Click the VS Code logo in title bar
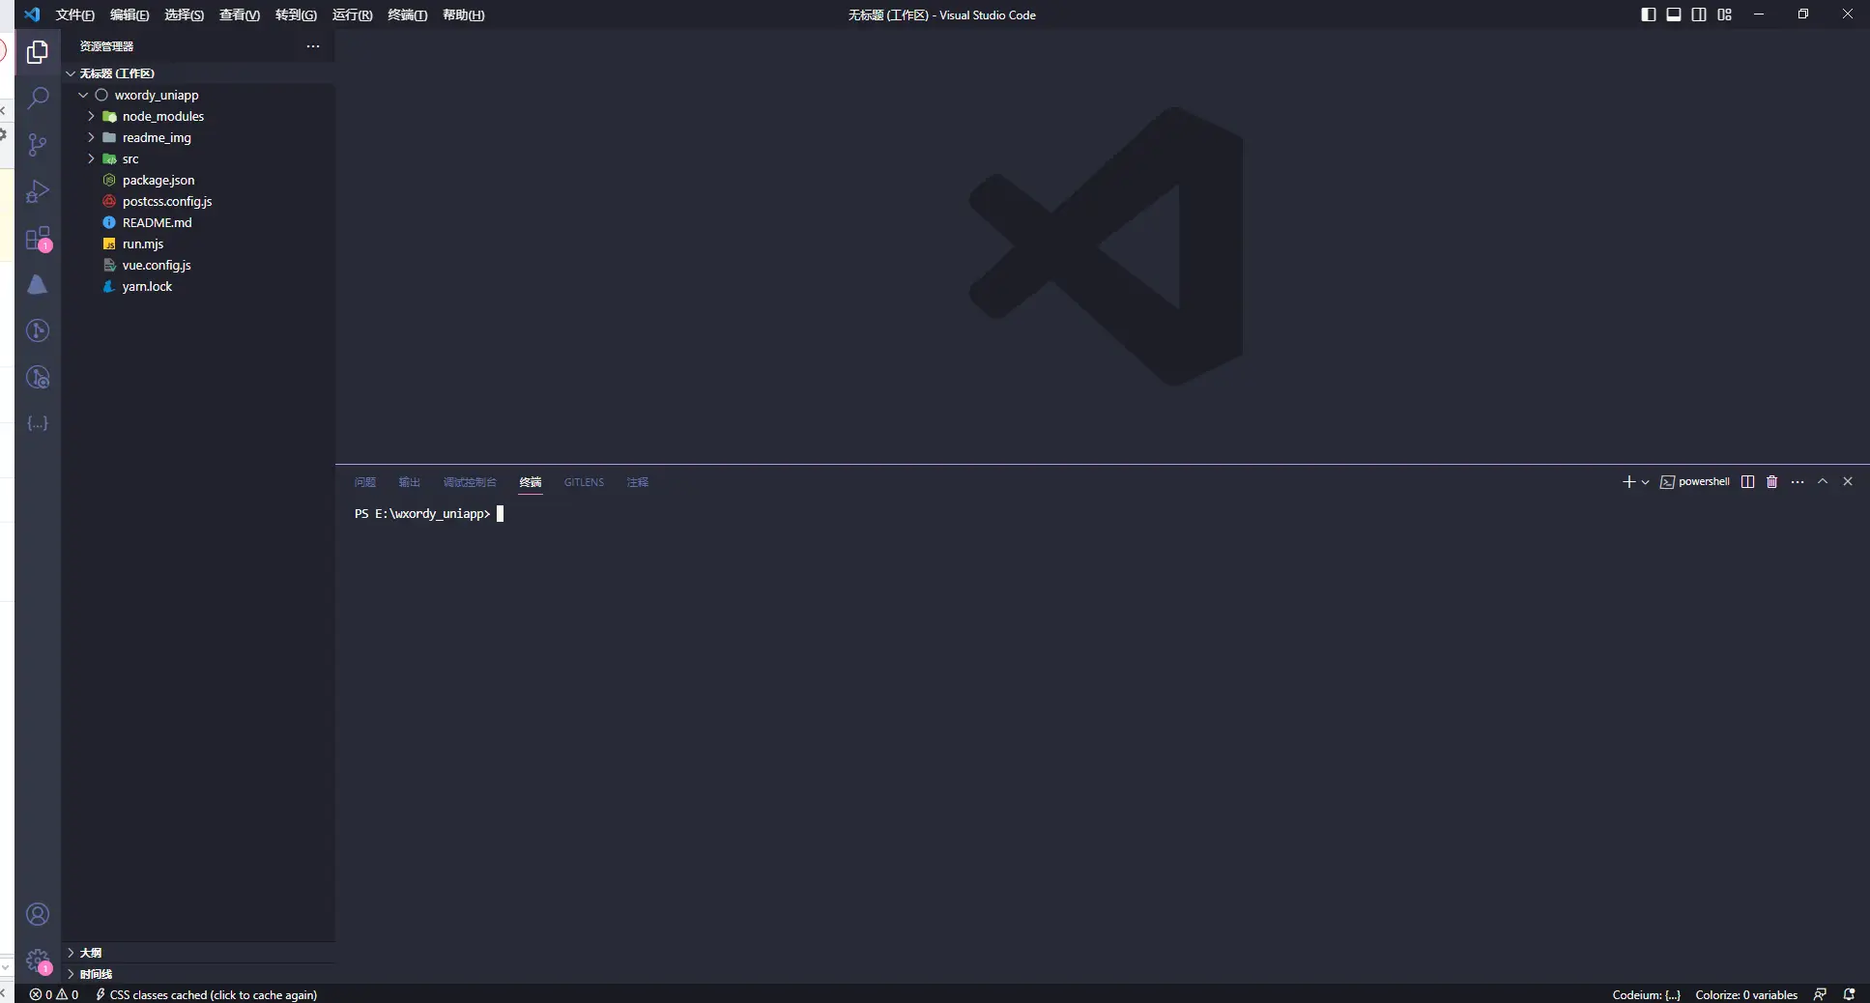This screenshot has width=1870, height=1003. [32, 14]
